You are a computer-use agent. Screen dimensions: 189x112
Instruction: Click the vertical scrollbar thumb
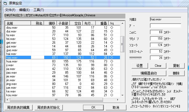click(122, 44)
